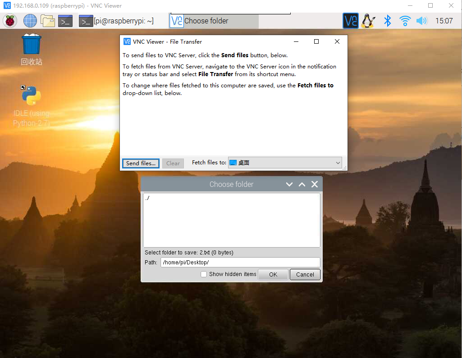This screenshot has width=462, height=358.
Task: Maximize the VNC Viewer File Transfer window
Action: tap(316, 41)
